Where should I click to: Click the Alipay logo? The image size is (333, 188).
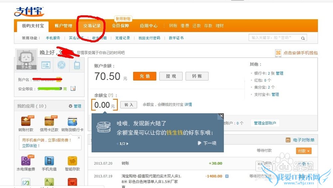(x=29, y=12)
